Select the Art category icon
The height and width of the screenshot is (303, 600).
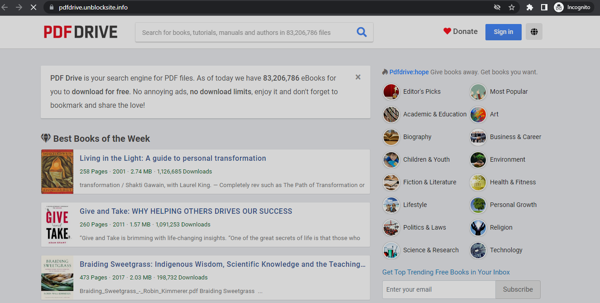tap(478, 115)
